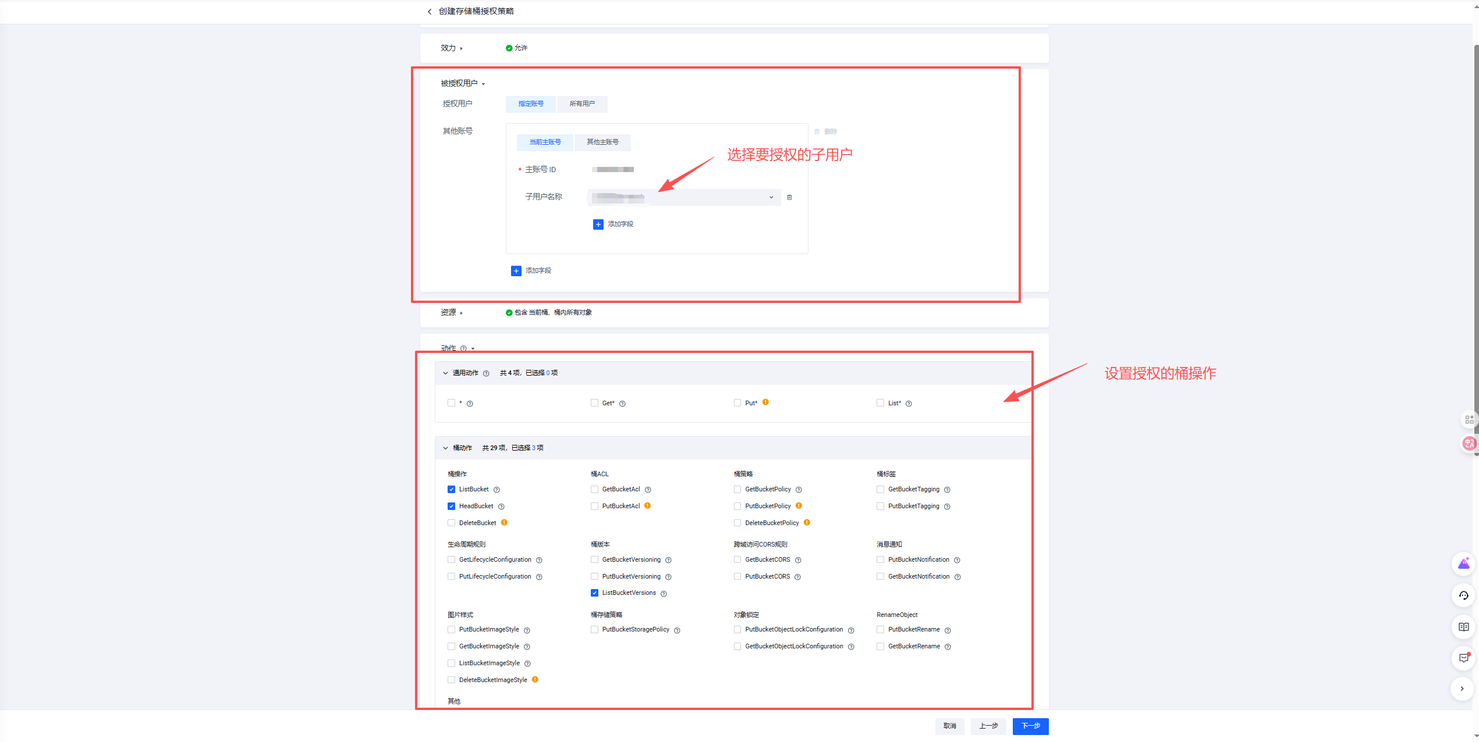Click the help icon next to ListBucket
The height and width of the screenshot is (742, 1479).
click(496, 490)
